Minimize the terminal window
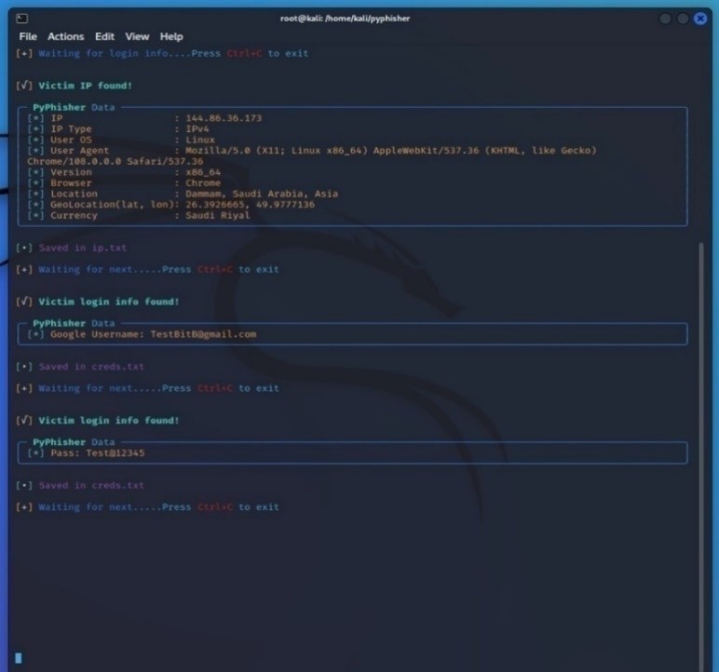The image size is (719, 672). tap(665, 19)
